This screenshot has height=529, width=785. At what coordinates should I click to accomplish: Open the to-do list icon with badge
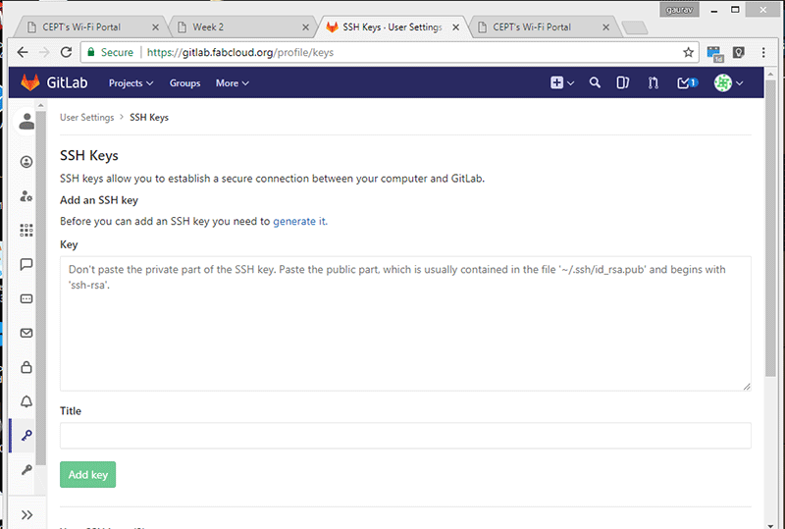(x=687, y=82)
